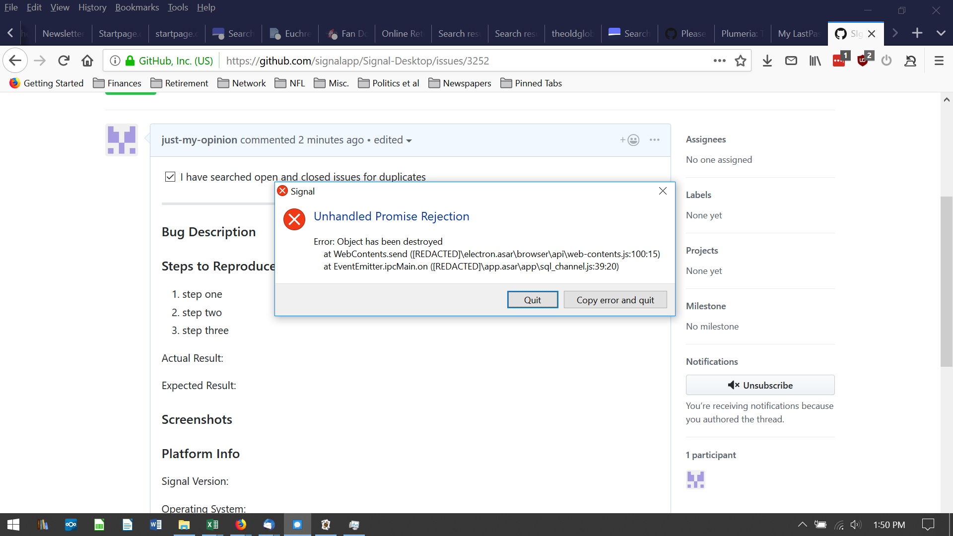Open the Firefox downloads panel
The image size is (953, 536).
pos(767,61)
